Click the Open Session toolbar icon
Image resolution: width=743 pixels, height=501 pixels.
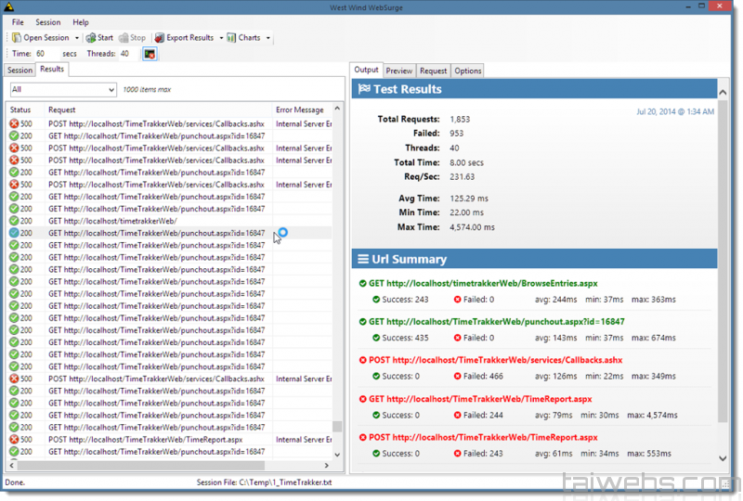17,38
